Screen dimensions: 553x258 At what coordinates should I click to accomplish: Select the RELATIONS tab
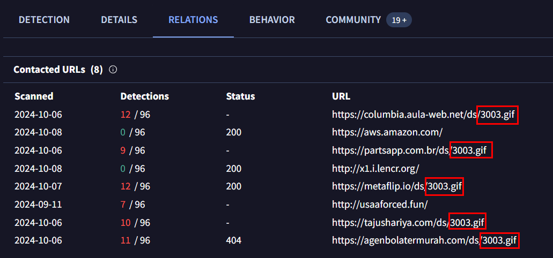coord(193,20)
